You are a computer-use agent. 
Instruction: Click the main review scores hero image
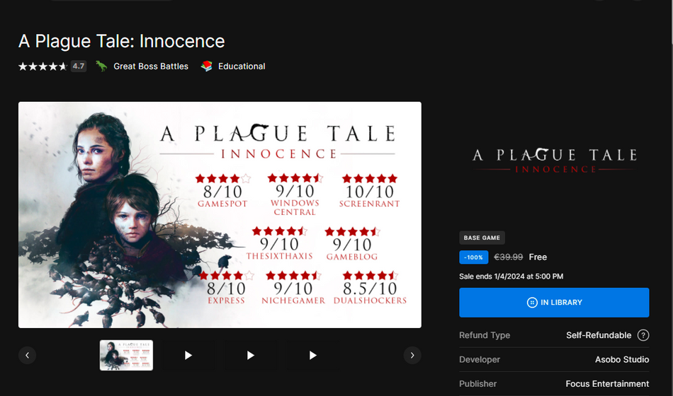pyautogui.click(x=220, y=215)
